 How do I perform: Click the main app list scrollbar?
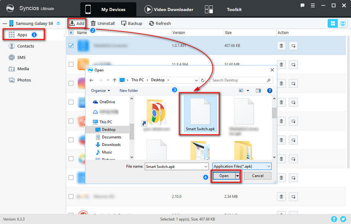point(348,103)
